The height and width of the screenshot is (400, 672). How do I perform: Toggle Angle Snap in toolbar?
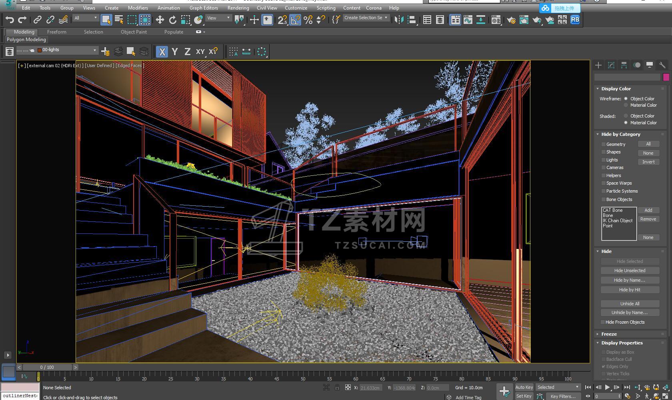tap(295, 20)
